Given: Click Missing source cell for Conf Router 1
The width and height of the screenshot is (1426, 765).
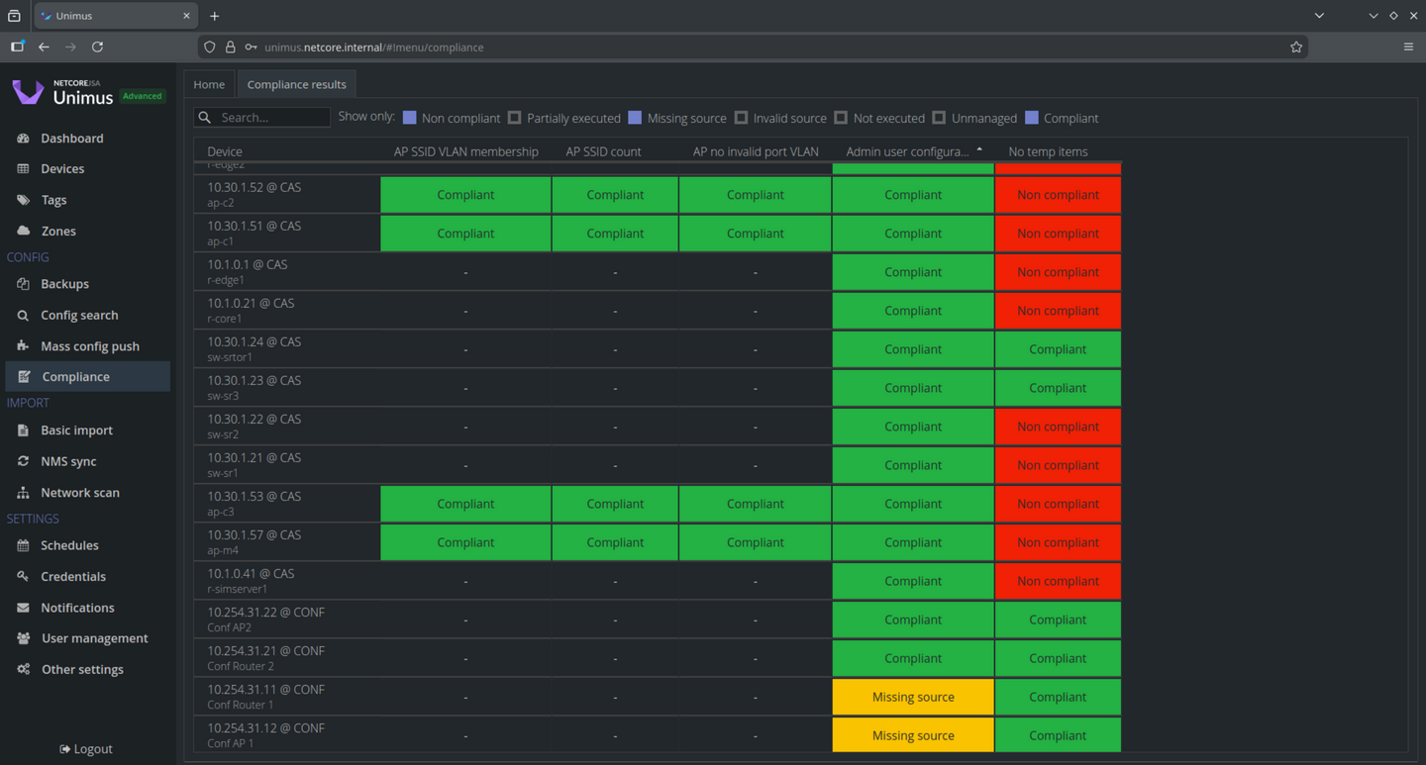Looking at the screenshot, I should [x=913, y=697].
